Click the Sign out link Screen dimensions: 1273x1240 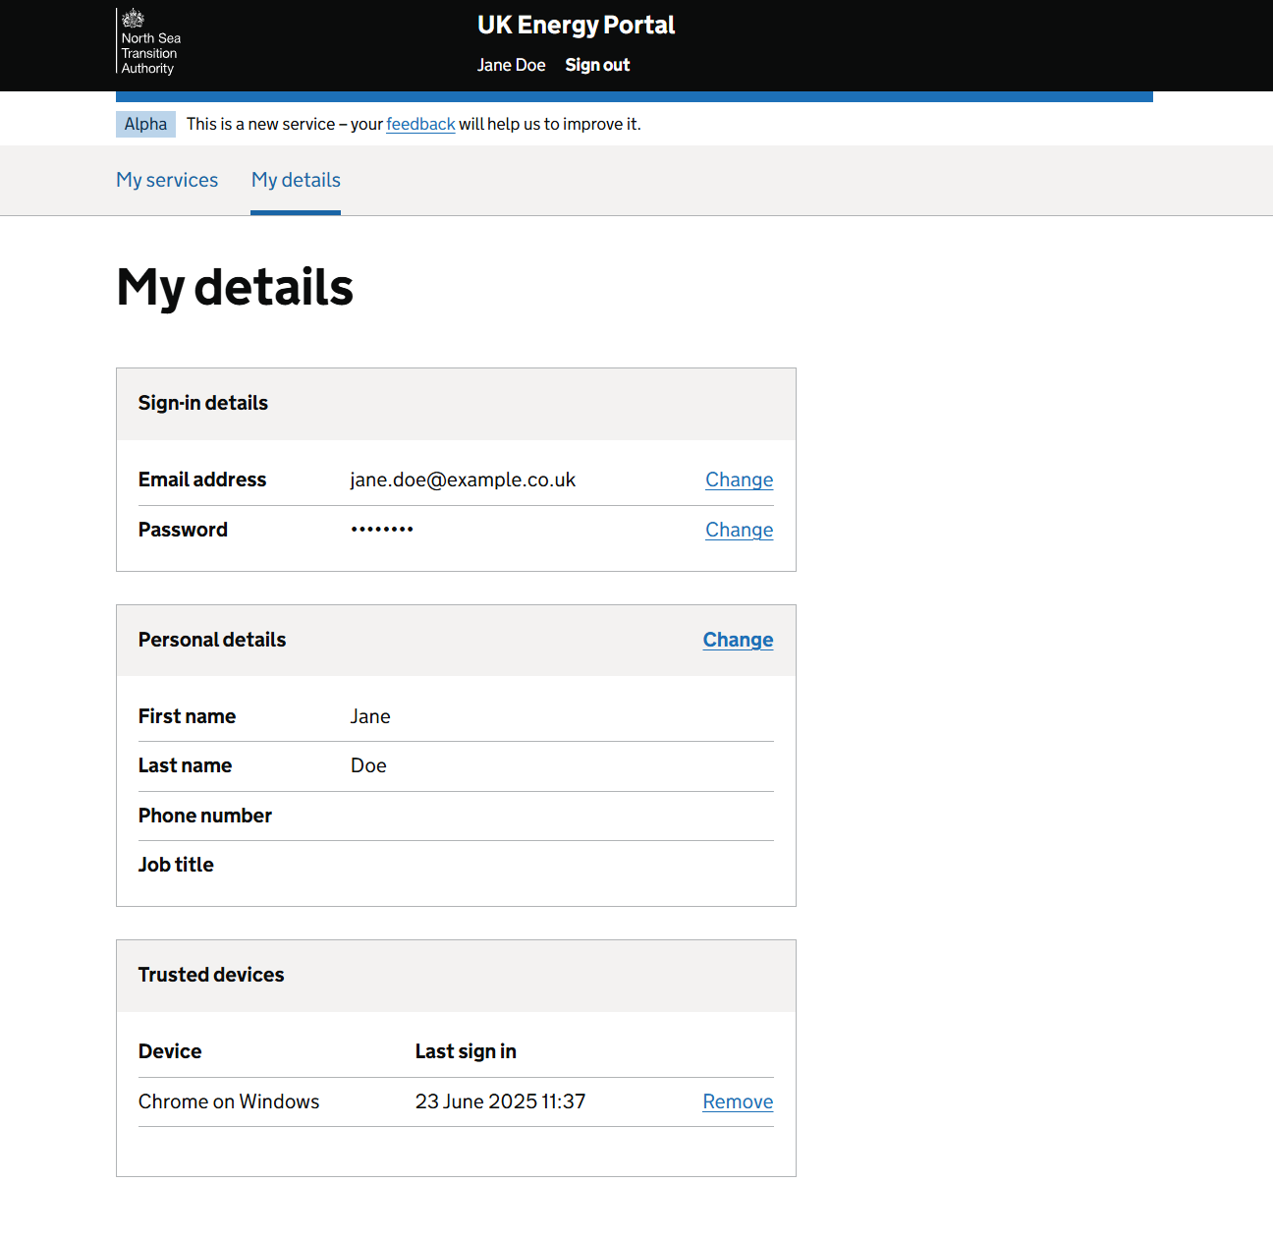click(597, 65)
